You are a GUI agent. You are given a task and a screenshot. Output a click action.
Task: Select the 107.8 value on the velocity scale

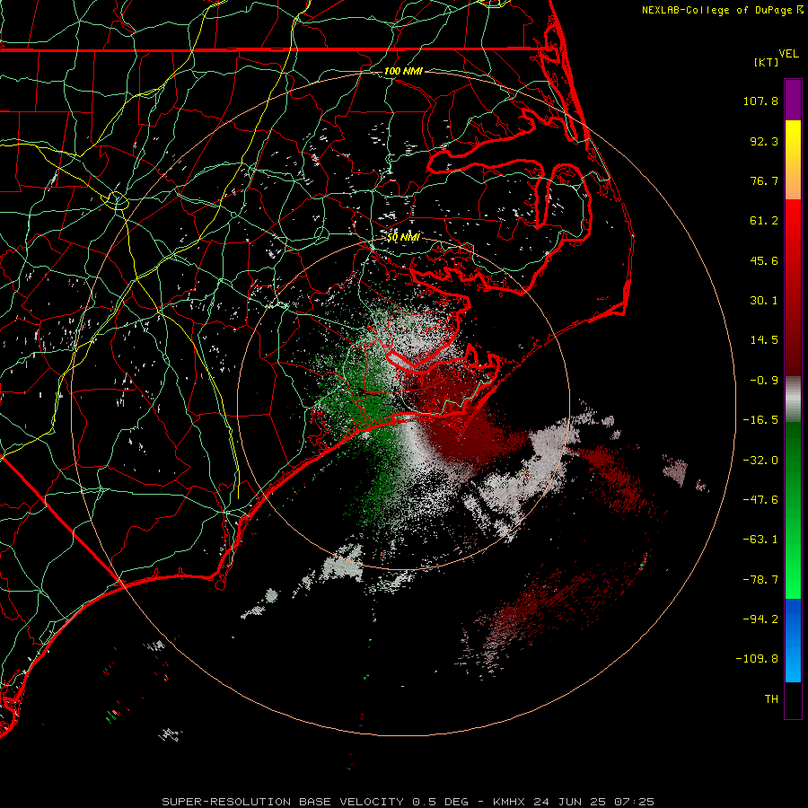coord(760,101)
